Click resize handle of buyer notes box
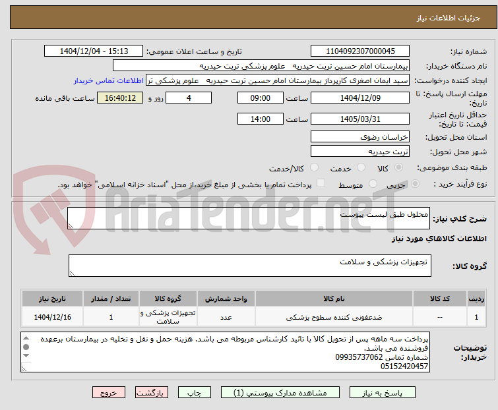Screen dimensions: 498x410 pyautogui.click(x=24, y=368)
